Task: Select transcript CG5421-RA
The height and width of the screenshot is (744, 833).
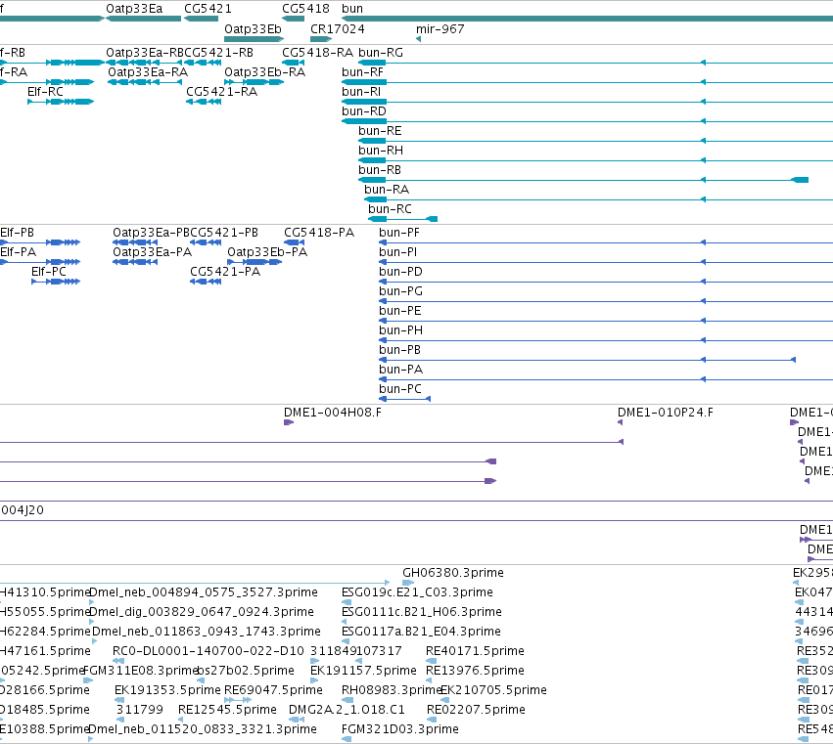Action: click(204, 102)
